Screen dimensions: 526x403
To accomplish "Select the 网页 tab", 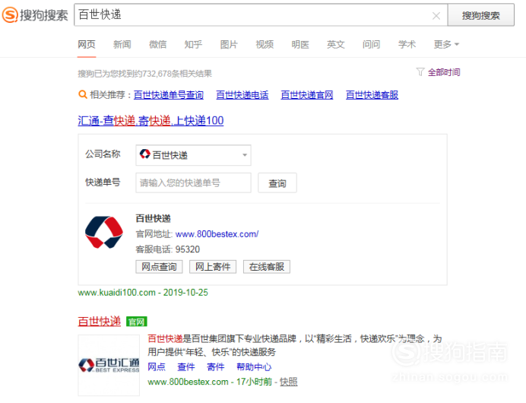I will click(x=87, y=44).
